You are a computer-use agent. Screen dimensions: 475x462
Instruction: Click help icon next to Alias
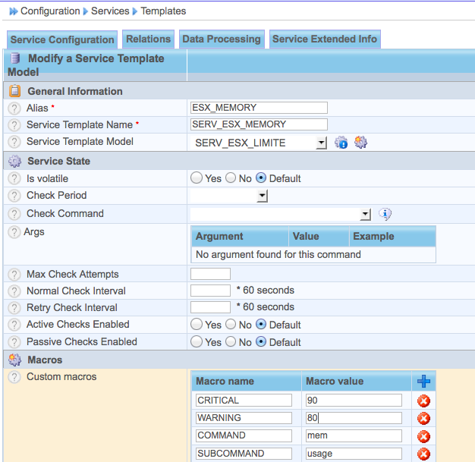(14, 108)
